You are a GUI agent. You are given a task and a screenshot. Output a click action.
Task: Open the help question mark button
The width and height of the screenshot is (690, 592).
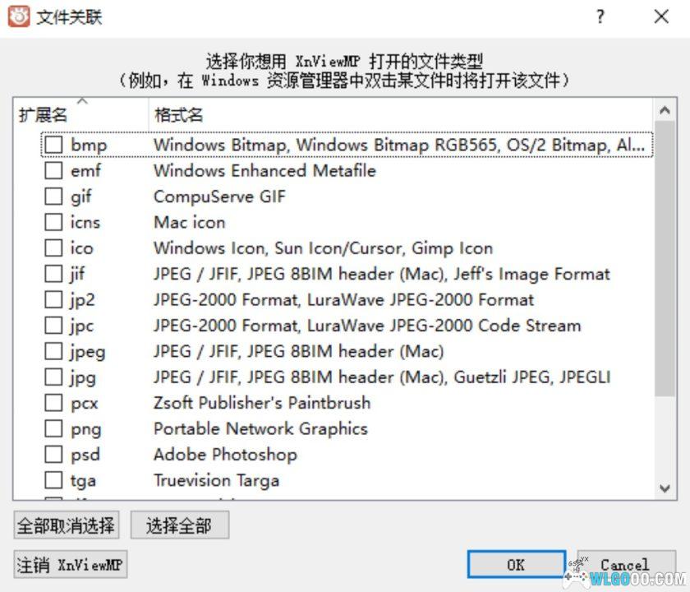click(600, 16)
